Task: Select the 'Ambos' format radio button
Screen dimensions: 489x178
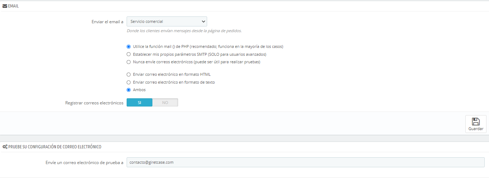Action: pyautogui.click(x=129, y=90)
